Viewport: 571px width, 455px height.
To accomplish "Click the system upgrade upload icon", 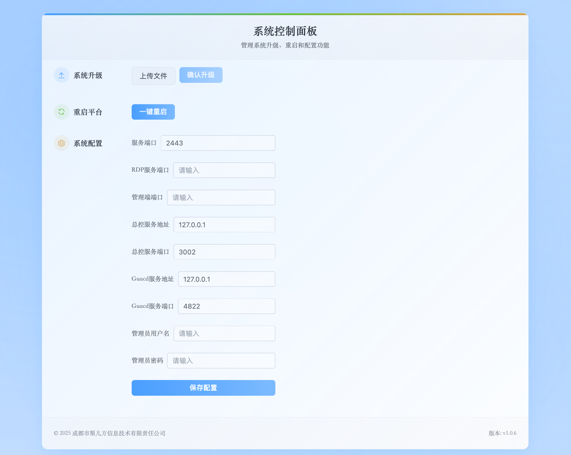I will (x=61, y=75).
